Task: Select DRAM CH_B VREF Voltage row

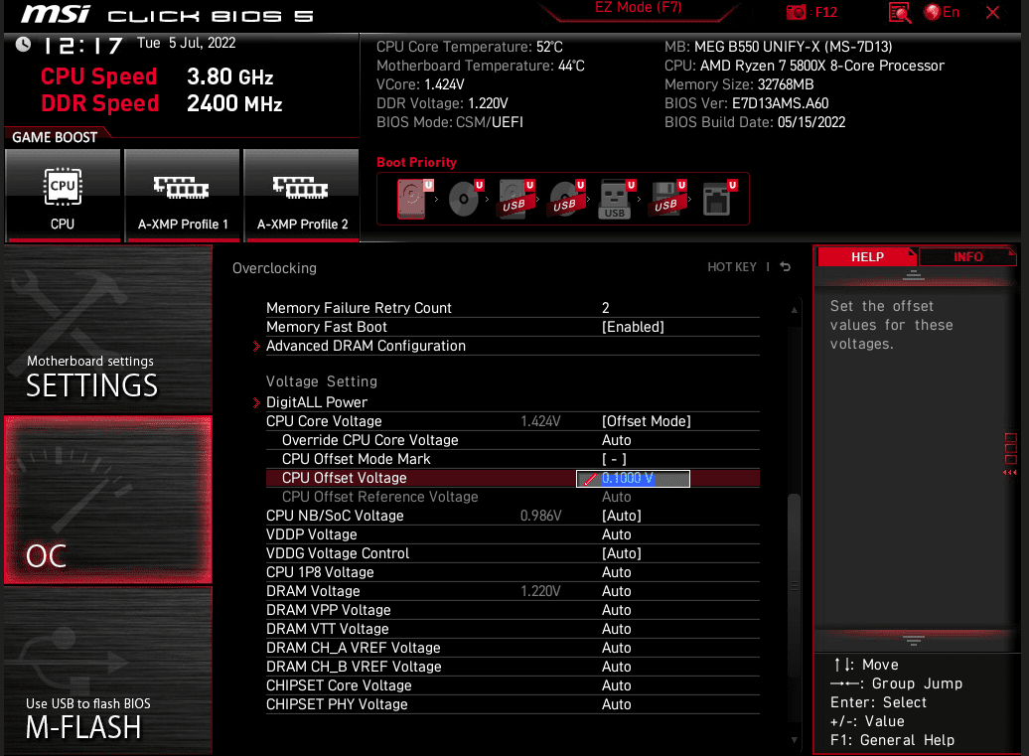Action: (x=513, y=667)
